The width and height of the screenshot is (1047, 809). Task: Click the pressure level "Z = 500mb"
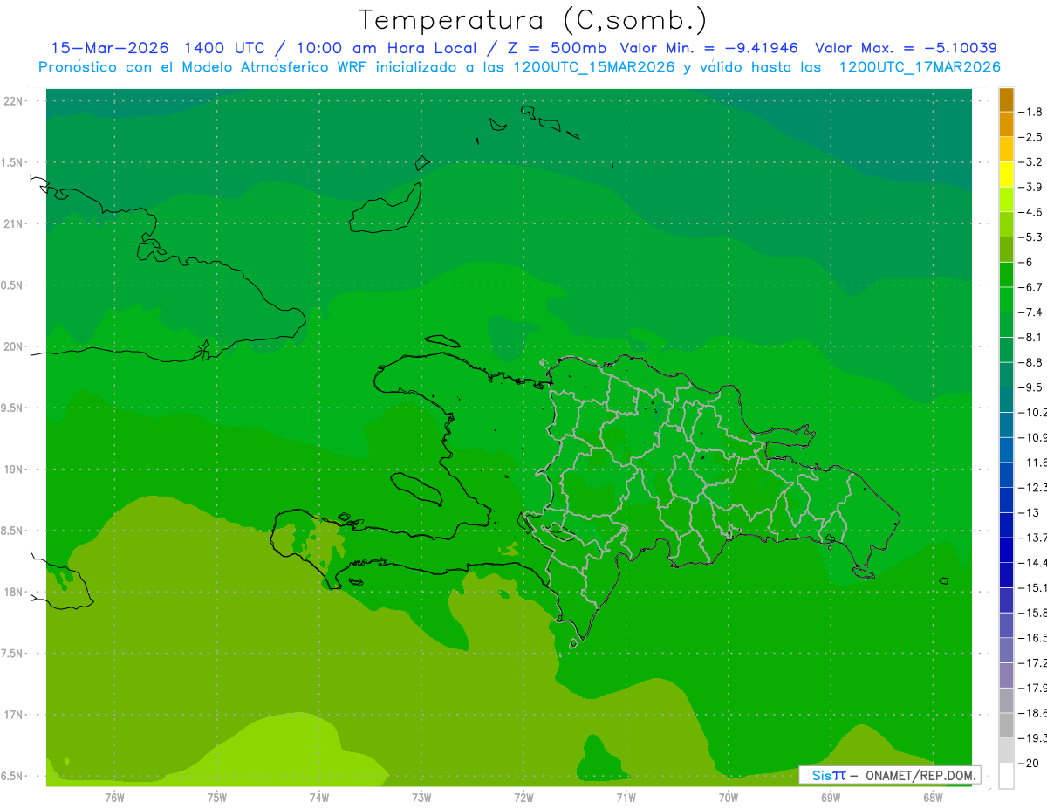pos(556,48)
